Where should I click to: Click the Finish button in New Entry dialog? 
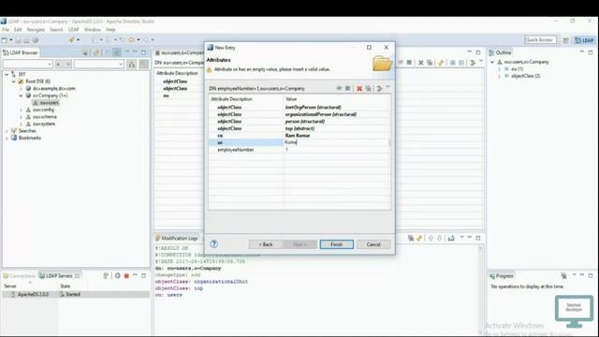click(337, 244)
